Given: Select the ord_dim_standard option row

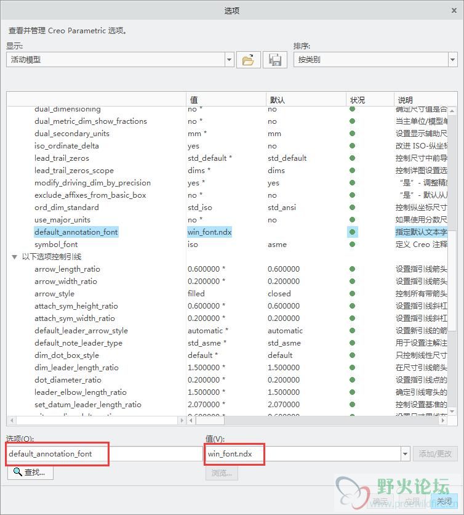Looking at the screenshot, I should tap(66, 207).
